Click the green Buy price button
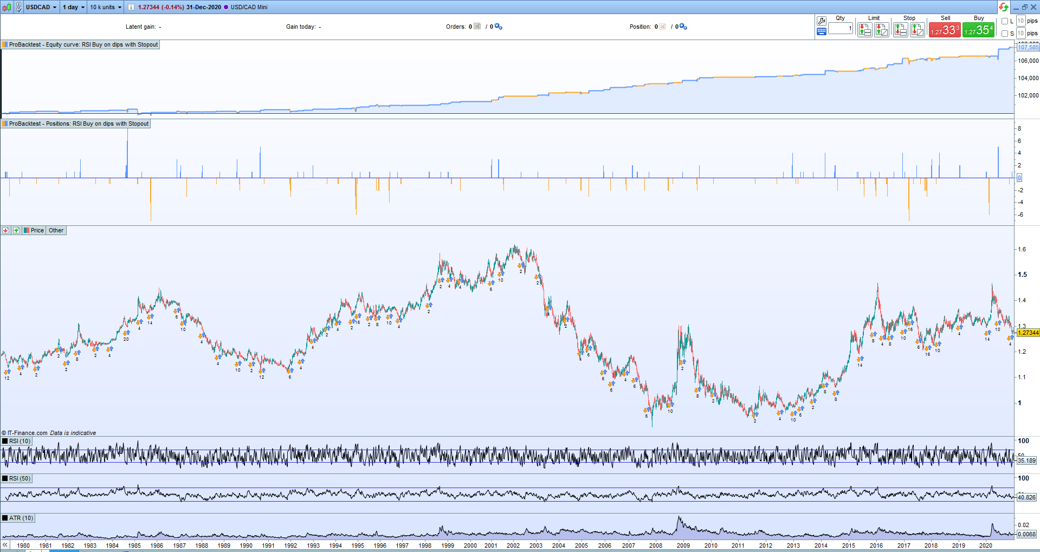 978,30
